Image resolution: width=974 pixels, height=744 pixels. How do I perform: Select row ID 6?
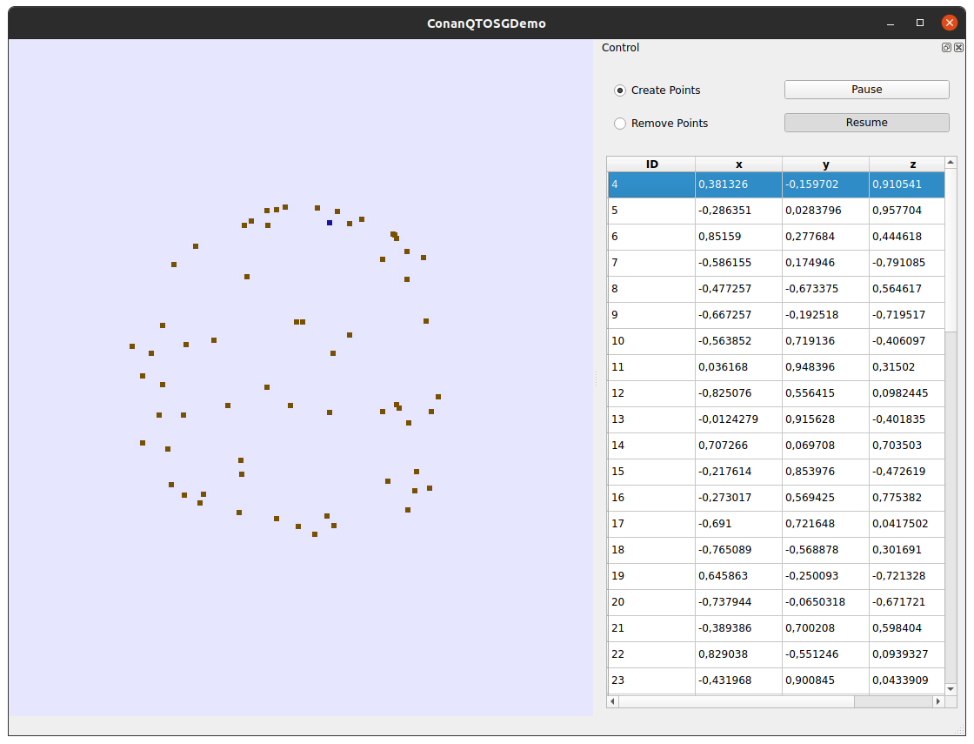pos(651,237)
